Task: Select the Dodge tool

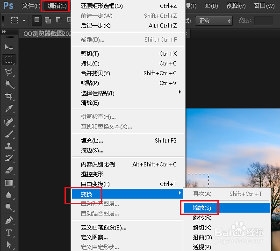Action: (x=9, y=207)
